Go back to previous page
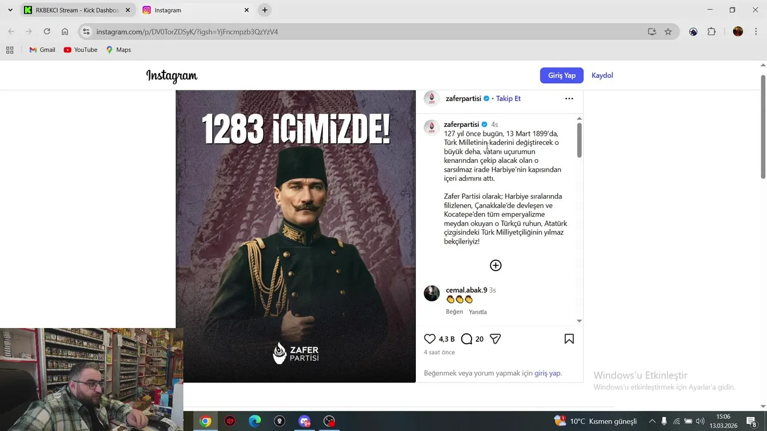The image size is (767, 431). 11,32
